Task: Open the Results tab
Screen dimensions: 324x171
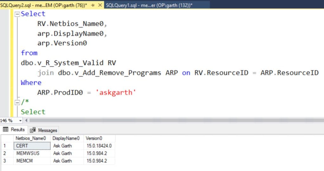Action: point(14,130)
